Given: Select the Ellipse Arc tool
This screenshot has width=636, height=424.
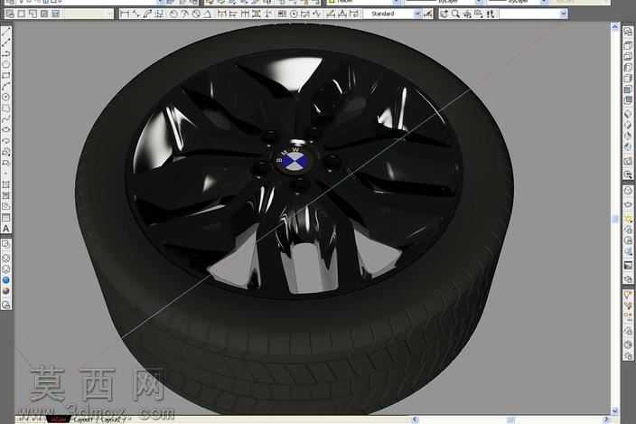Looking at the screenshot, I should (x=5, y=141).
